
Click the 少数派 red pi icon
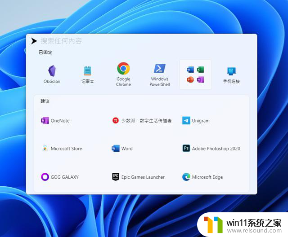(116, 120)
